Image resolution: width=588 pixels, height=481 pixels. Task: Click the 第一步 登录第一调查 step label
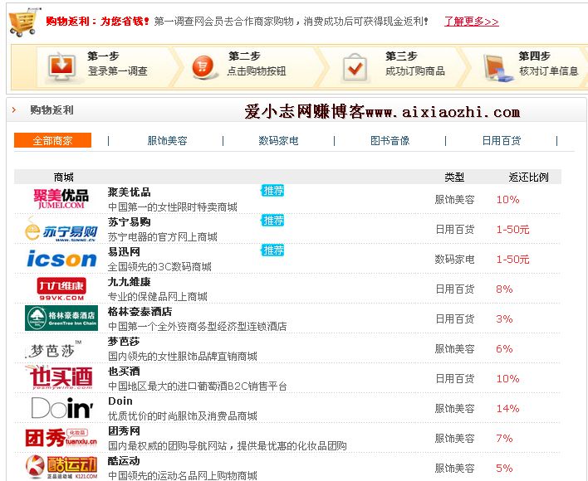coord(117,64)
